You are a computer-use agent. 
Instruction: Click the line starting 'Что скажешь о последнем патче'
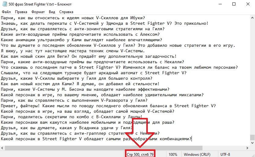click(x=119, y=68)
